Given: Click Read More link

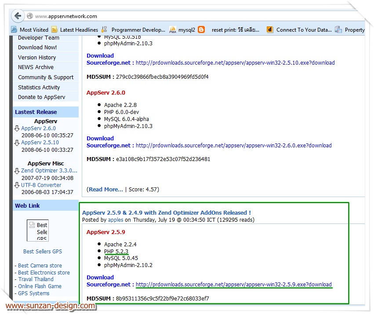Looking at the screenshot, I should click(x=106, y=189).
